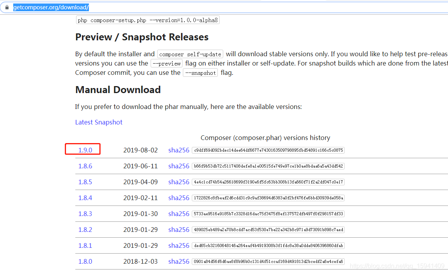Viewport: 448px width, 273px height.
Task: Download Composer version 1.8.1
Action: [x=85, y=245]
